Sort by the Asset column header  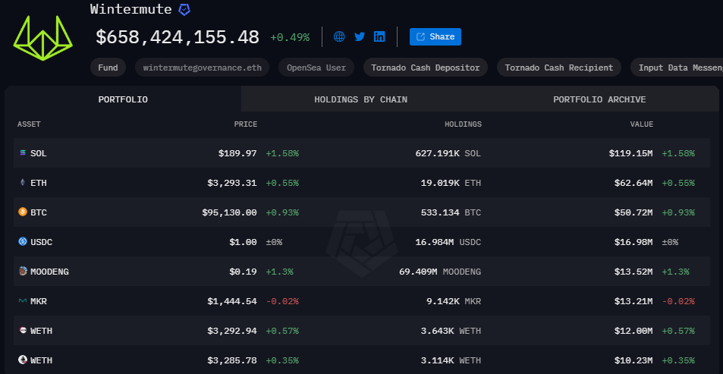29,124
